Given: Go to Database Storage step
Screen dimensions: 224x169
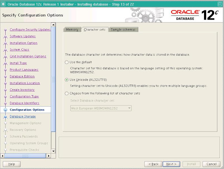Looking at the screenshot, I should point(23,117).
